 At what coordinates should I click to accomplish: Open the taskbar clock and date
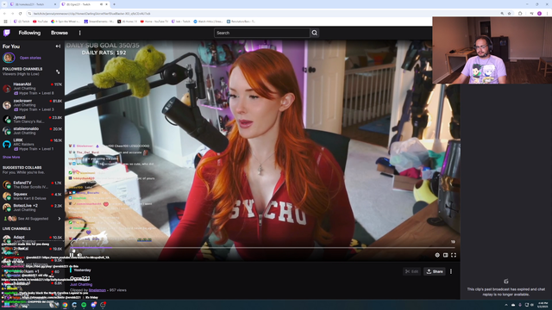(543, 305)
